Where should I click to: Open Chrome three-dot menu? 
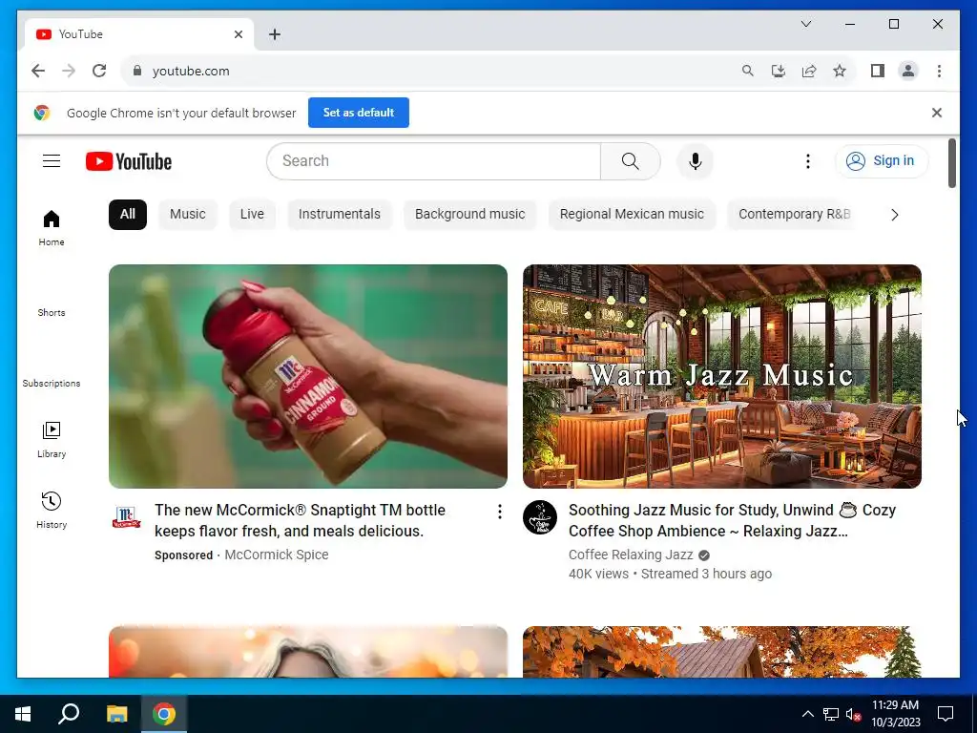(939, 71)
